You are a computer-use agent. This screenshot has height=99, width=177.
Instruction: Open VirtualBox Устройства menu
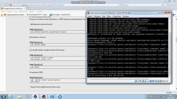point(116,16)
